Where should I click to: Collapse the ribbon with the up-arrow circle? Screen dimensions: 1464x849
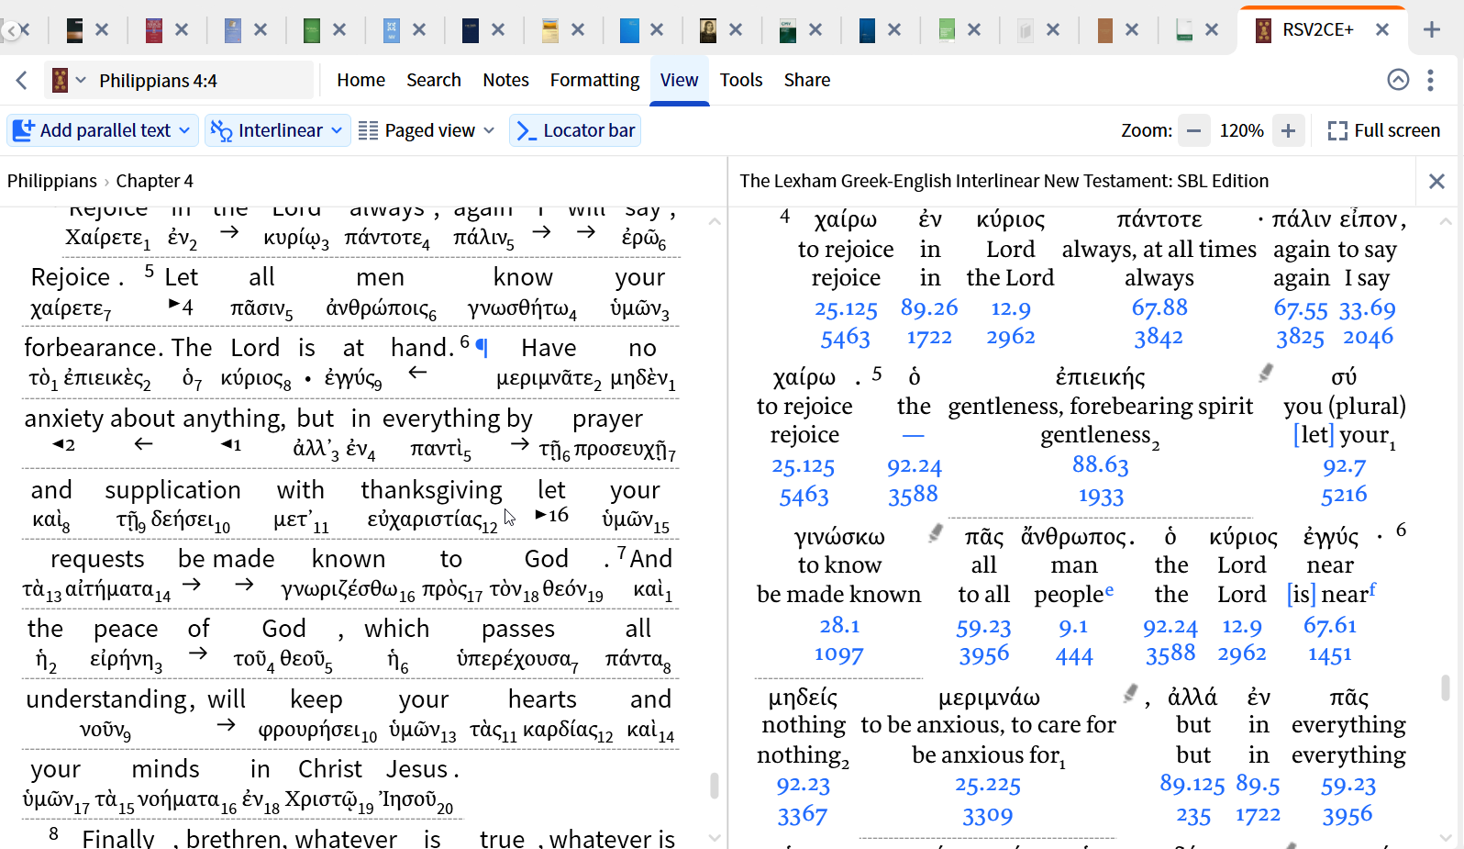click(1398, 81)
